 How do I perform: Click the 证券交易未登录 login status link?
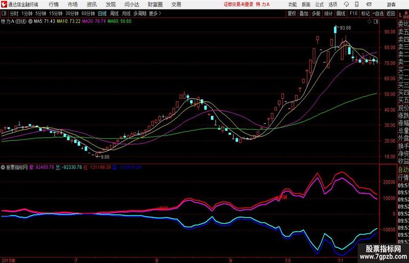[239, 4]
